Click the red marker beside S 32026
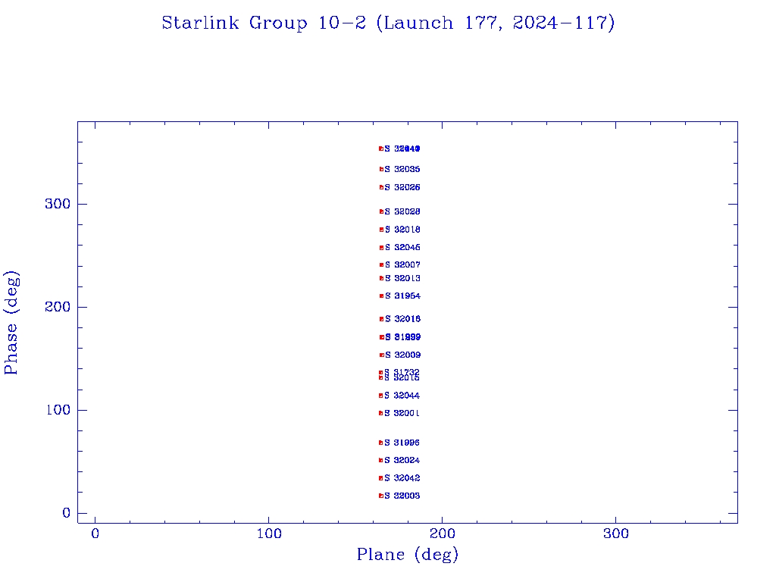 (382, 187)
